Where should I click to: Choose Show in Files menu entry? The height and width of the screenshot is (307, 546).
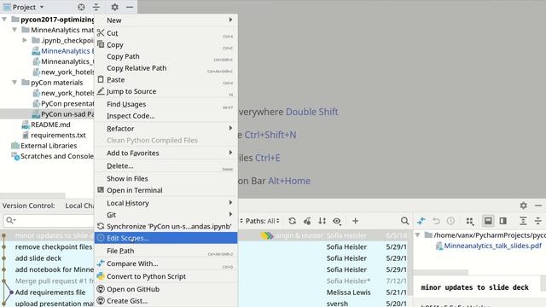[x=166, y=178]
